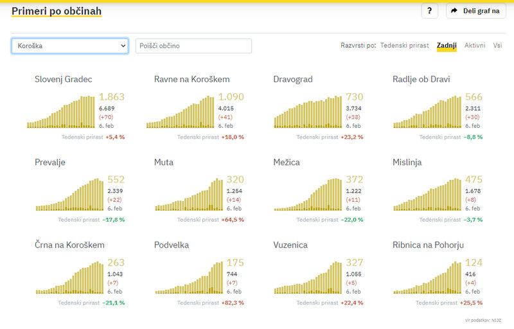Click the Muta municipality chart

click(189, 195)
